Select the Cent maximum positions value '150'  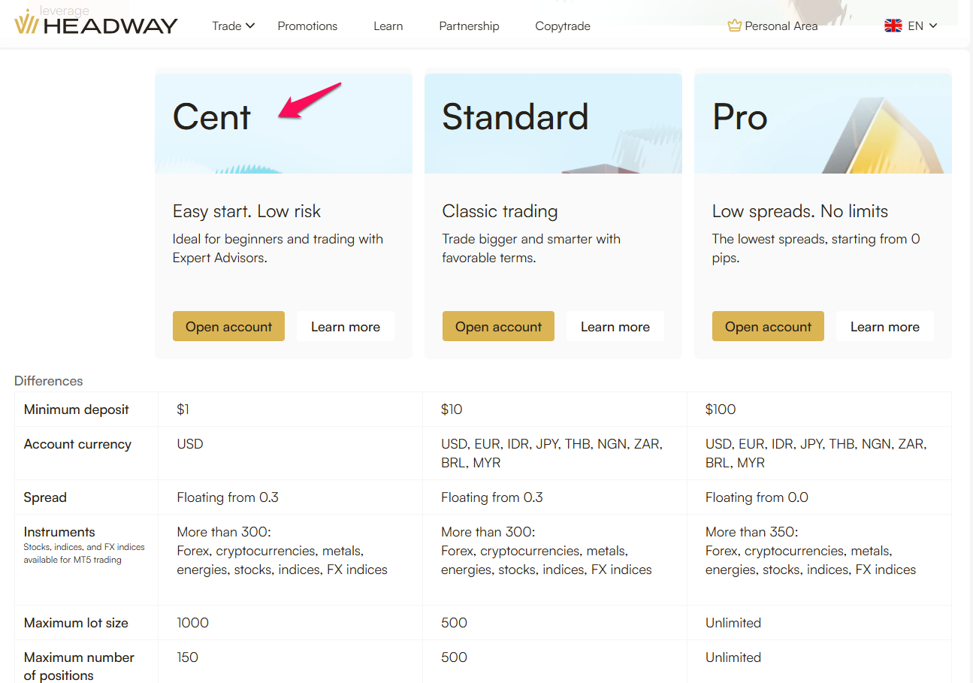(x=187, y=657)
